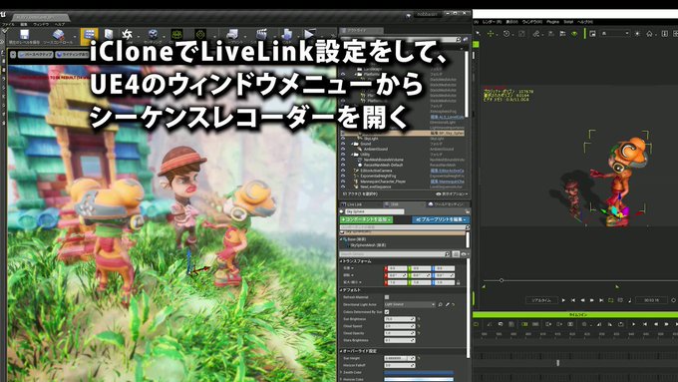This screenshot has width=678, height=382.
Task: Open the ウィンドウ menu in UE4
Action: (41, 24)
